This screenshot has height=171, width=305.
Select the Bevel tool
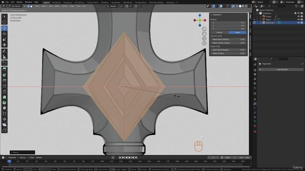click(x=4, y=80)
